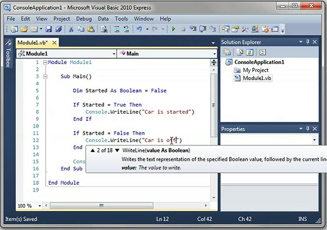Undo the last edit
Viewport: 327px width, 230px height.
139,29
